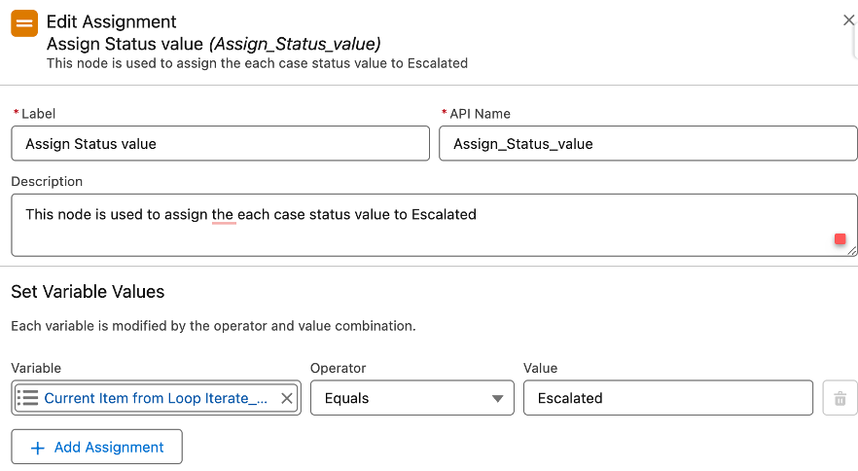Click the plus icon on Add Assignment
Image resolution: width=858 pixels, height=471 pixels.
click(37, 448)
